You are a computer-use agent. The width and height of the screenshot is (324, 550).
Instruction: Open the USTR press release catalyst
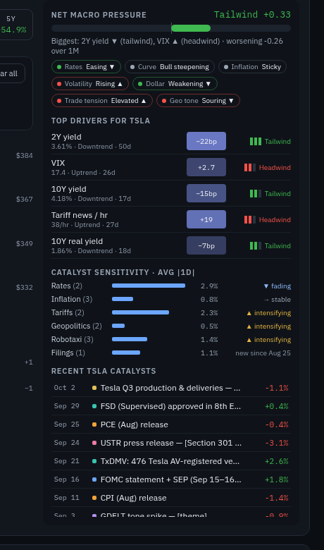pyautogui.click(x=171, y=443)
